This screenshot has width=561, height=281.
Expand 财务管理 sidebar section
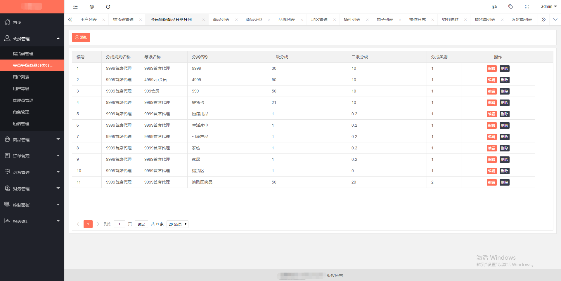(32, 189)
